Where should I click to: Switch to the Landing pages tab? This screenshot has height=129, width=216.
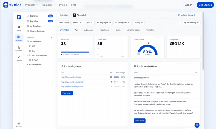pyautogui.click(x=134, y=30)
